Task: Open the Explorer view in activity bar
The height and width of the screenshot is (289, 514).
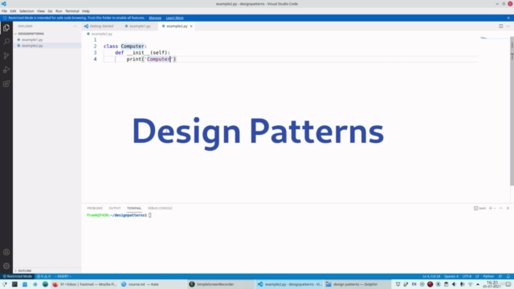Action: (x=6, y=28)
